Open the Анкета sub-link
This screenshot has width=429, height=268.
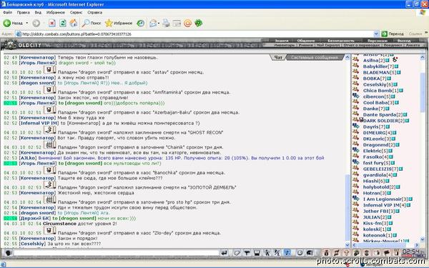[x=413, y=45]
